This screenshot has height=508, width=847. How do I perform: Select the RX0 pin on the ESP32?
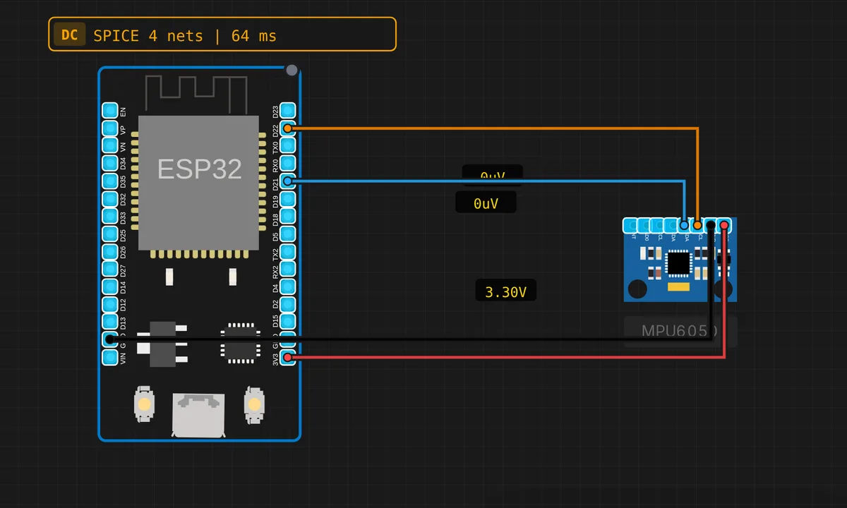coord(288,164)
